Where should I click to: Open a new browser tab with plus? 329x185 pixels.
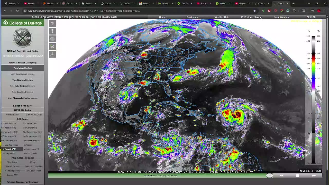click(x=293, y=3)
